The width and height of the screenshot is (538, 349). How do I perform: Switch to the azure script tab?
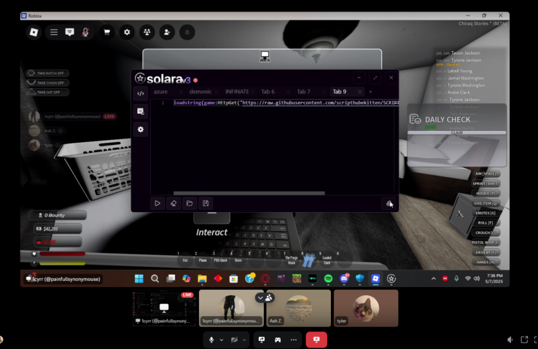160,92
